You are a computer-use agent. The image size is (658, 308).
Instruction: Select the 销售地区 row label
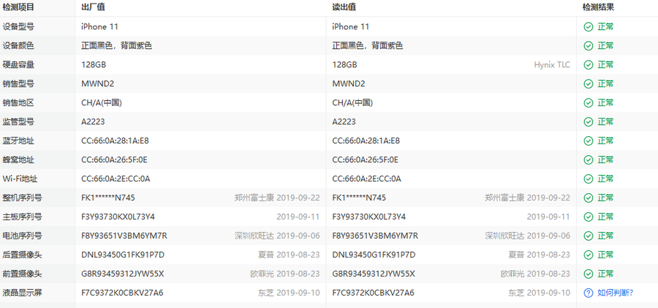[x=18, y=103]
